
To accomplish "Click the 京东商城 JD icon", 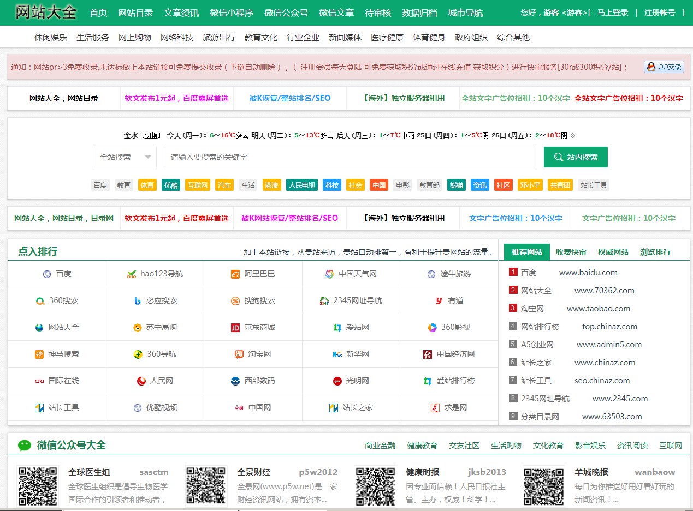I will 235,328.
